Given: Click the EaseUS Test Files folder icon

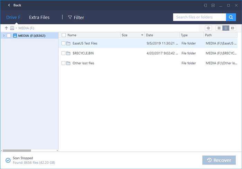Looking at the screenshot, I should (x=68, y=43).
